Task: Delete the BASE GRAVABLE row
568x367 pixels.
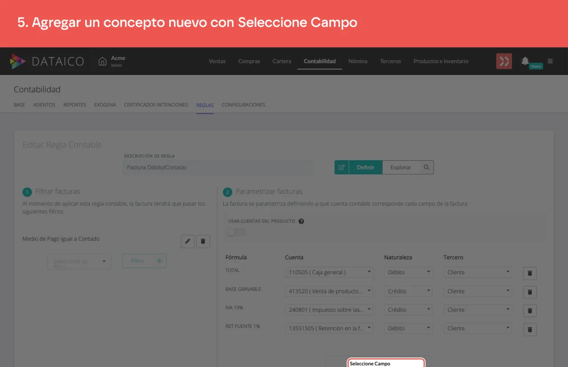Action: click(x=530, y=292)
